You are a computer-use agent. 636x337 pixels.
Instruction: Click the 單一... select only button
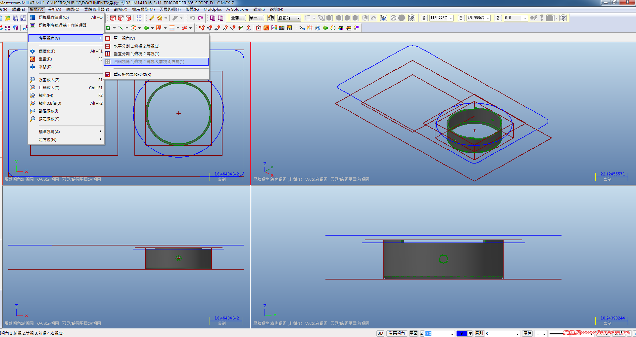click(x=257, y=18)
